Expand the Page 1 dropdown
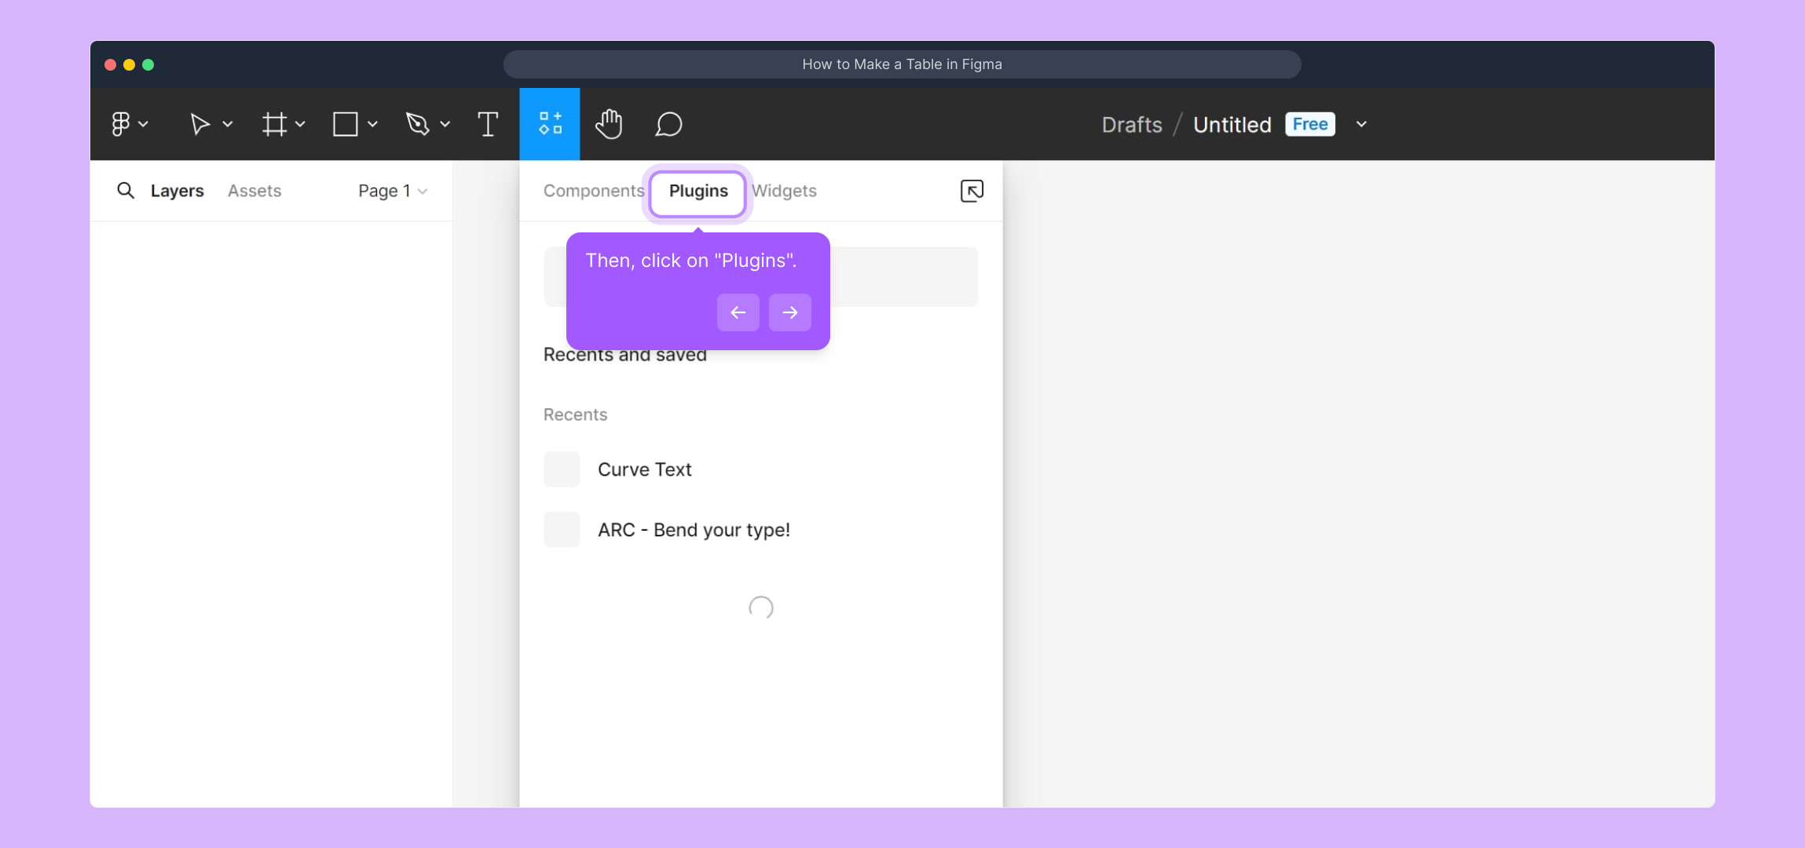The width and height of the screenshot is (1805, 848). click(x=393, y=191)
